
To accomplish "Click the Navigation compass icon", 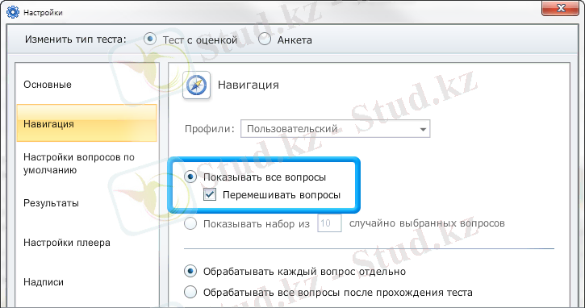I will (197, 85).
